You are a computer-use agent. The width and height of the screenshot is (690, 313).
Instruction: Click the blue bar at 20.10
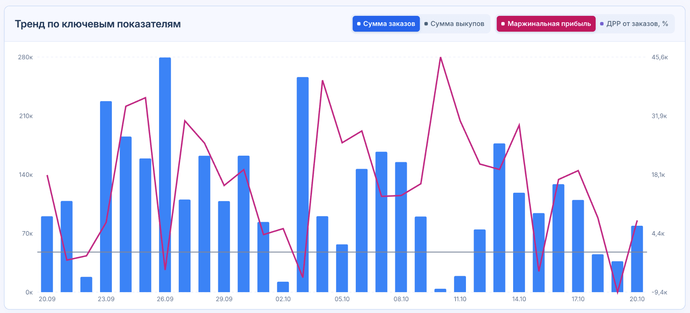[637, 259]
